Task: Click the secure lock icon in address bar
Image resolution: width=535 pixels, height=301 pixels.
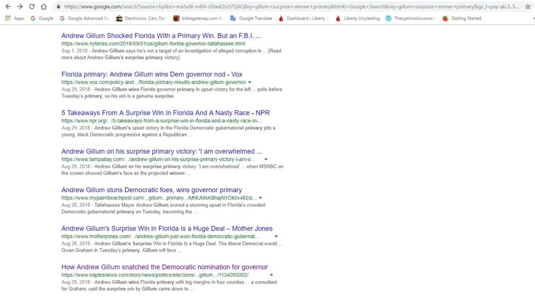Action: pyautogui.click(x=59, y=6)
